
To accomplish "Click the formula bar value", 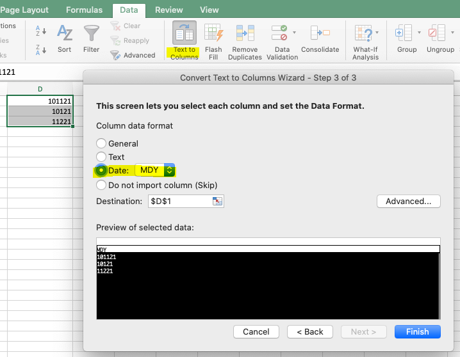I will [8, 72].
